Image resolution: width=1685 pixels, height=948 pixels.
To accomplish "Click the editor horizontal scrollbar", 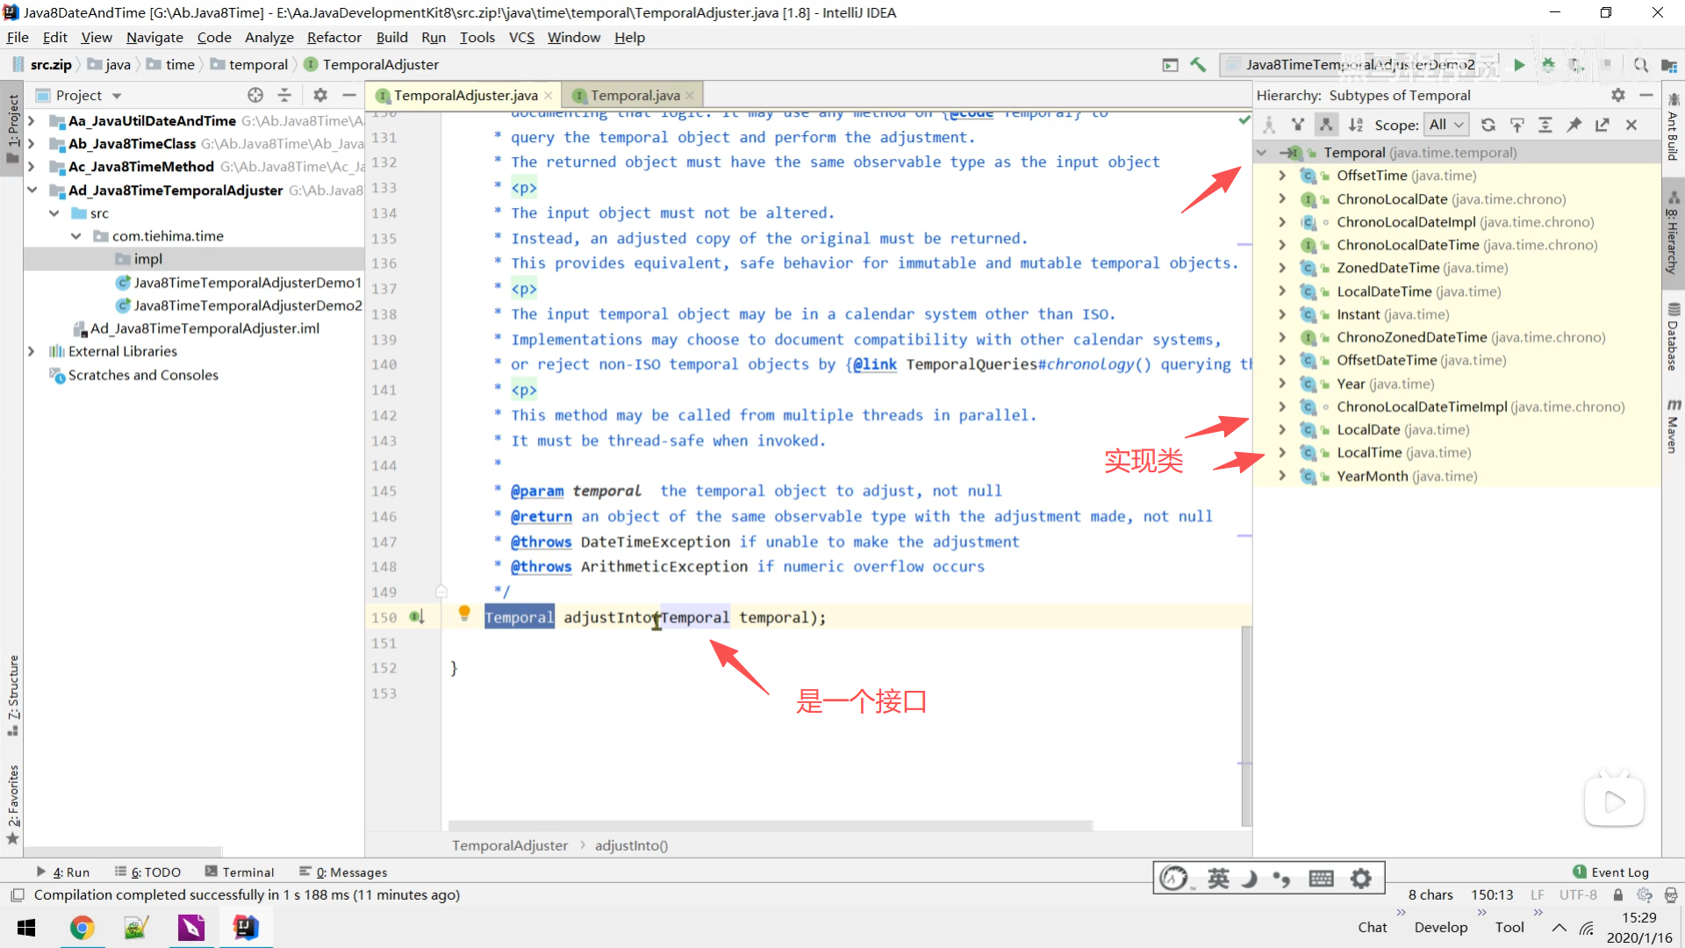I will [770, 825].
